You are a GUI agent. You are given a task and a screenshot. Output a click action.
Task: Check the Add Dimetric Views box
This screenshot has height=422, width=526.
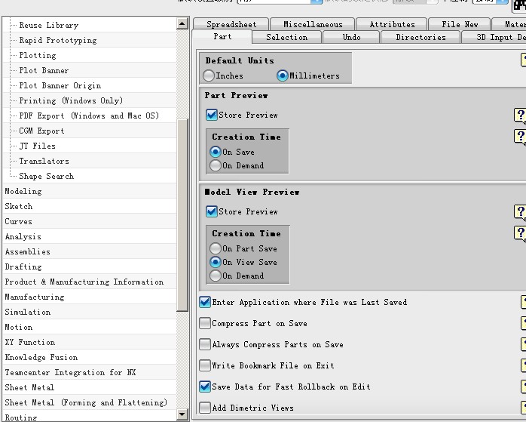pyautogui.click(x=205, y=408)
